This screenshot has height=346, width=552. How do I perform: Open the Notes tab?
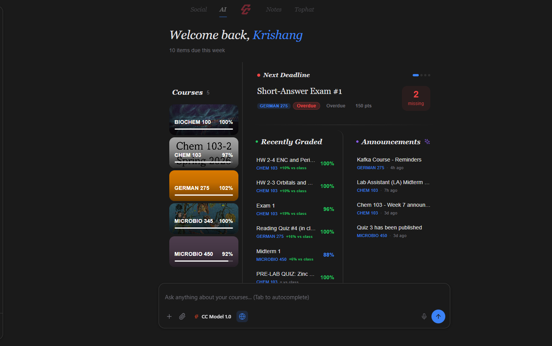[274, 9]
